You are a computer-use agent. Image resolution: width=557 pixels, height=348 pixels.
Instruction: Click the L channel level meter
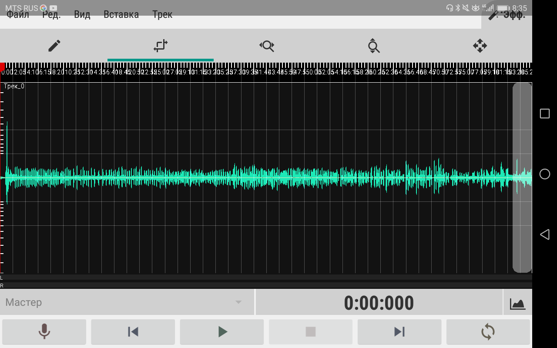click(266, 277)
